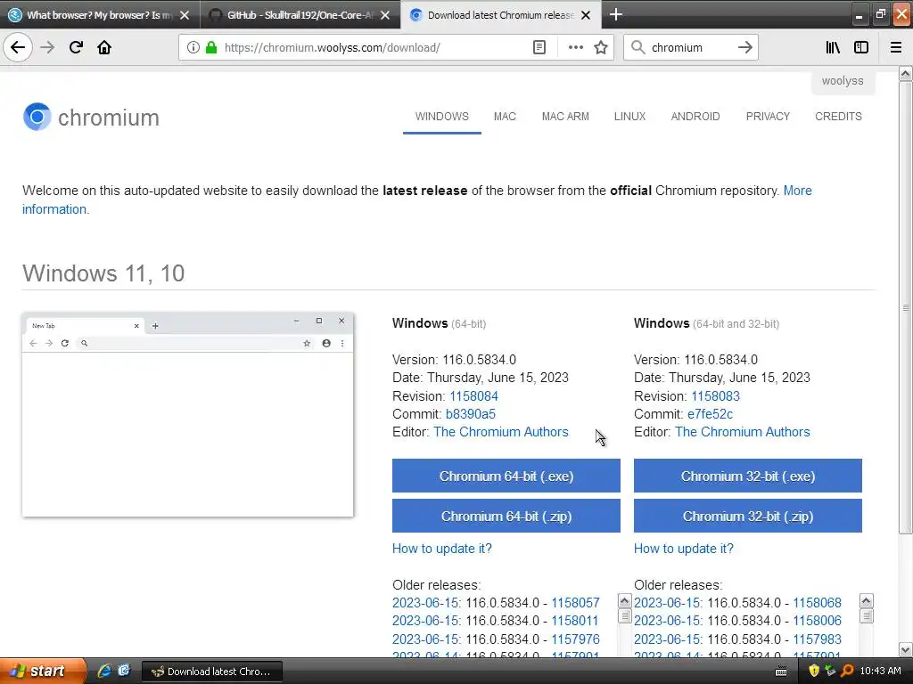Open older release revision 1157983

pyautogui.click(x=817, y=639)
